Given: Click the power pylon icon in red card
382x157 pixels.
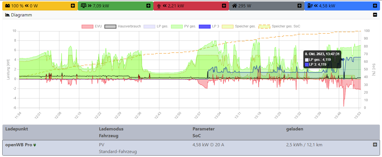Looking at the screenshot, I should tap(159, 6).
